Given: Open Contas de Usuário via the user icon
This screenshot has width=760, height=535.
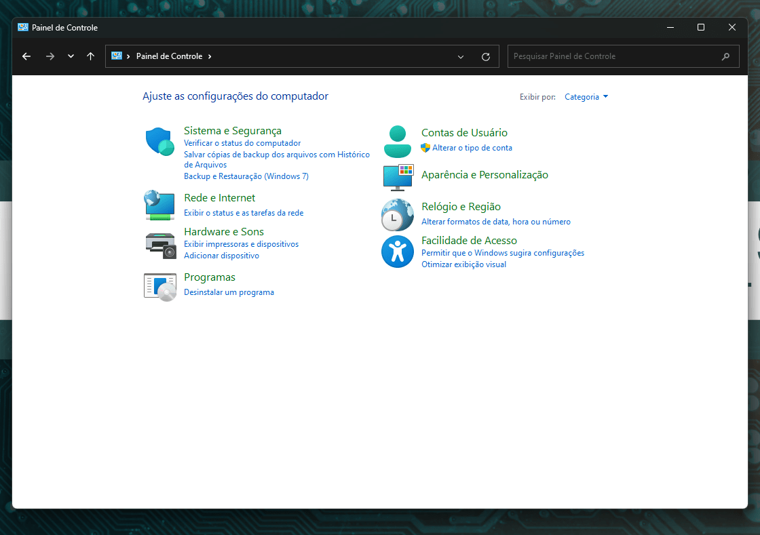Looking at the screenshot, I should [x=398, y=140].
